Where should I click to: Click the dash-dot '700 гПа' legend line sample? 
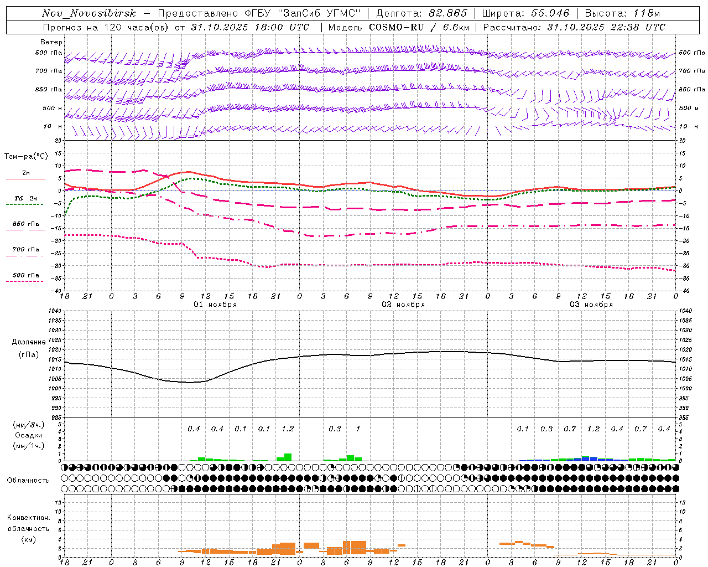[x=25, y=256]
